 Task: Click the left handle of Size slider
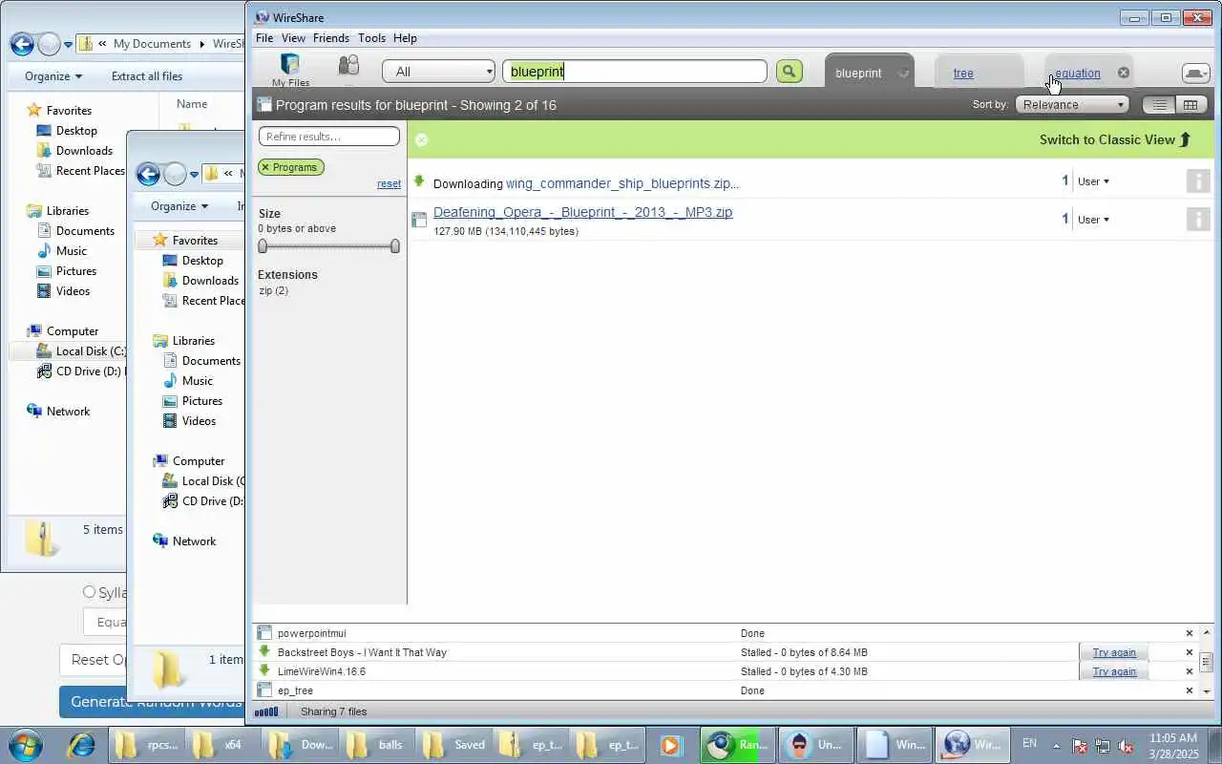263,246
